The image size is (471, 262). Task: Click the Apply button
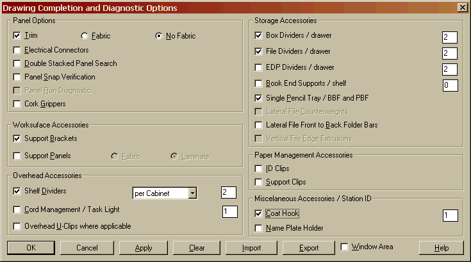pos(144,248)
